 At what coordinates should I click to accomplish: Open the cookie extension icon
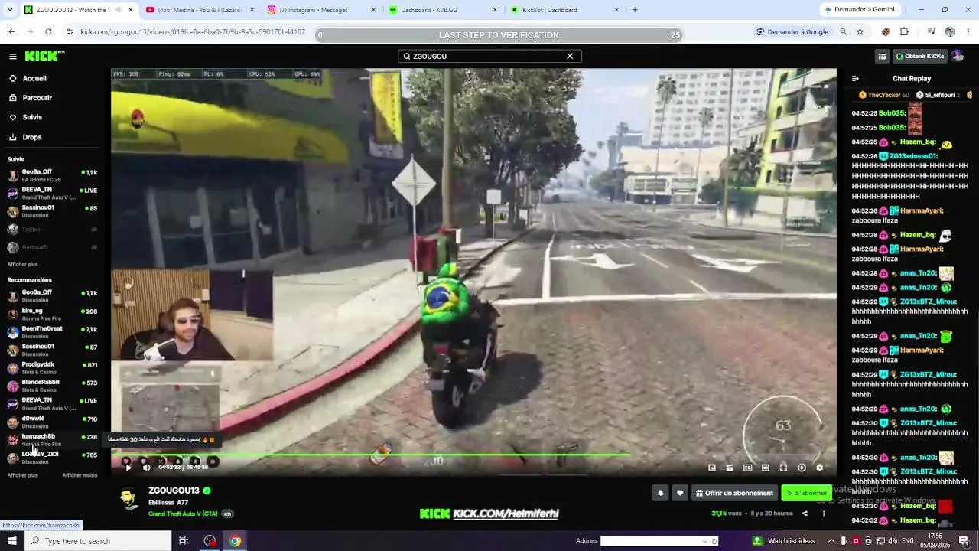pos(886,32)
